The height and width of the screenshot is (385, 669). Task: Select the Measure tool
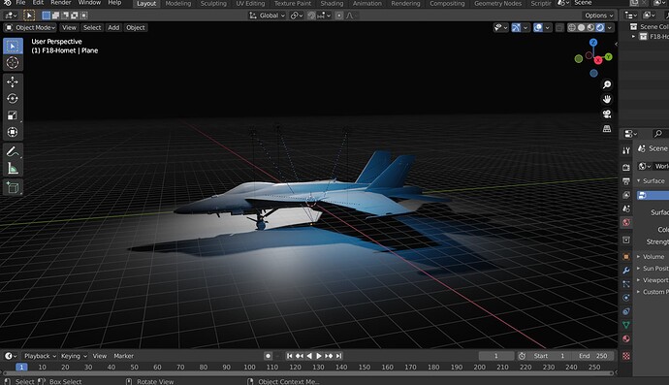[13, 168]
